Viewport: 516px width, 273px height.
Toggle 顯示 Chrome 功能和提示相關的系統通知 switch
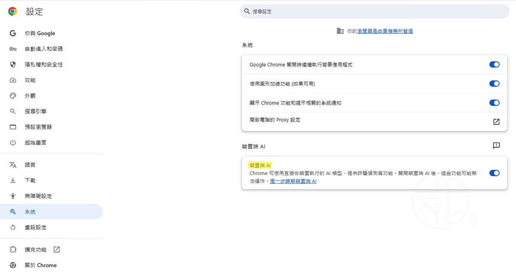[494, 103]
